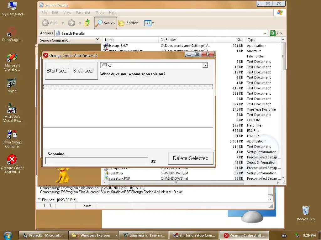Toggle the Folders pane button
Image resolution: width=321 pixels, height=240 pixels.
128,23
